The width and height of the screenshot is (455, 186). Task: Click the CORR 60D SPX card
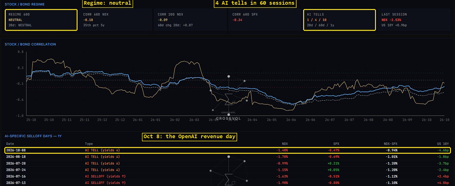tap(265, 20)
